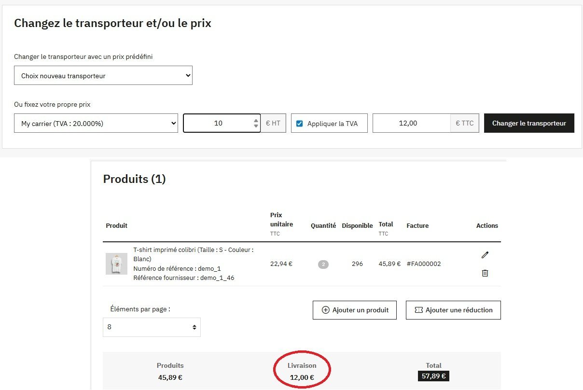Open the Éléments par page selector

coord(152,327)
